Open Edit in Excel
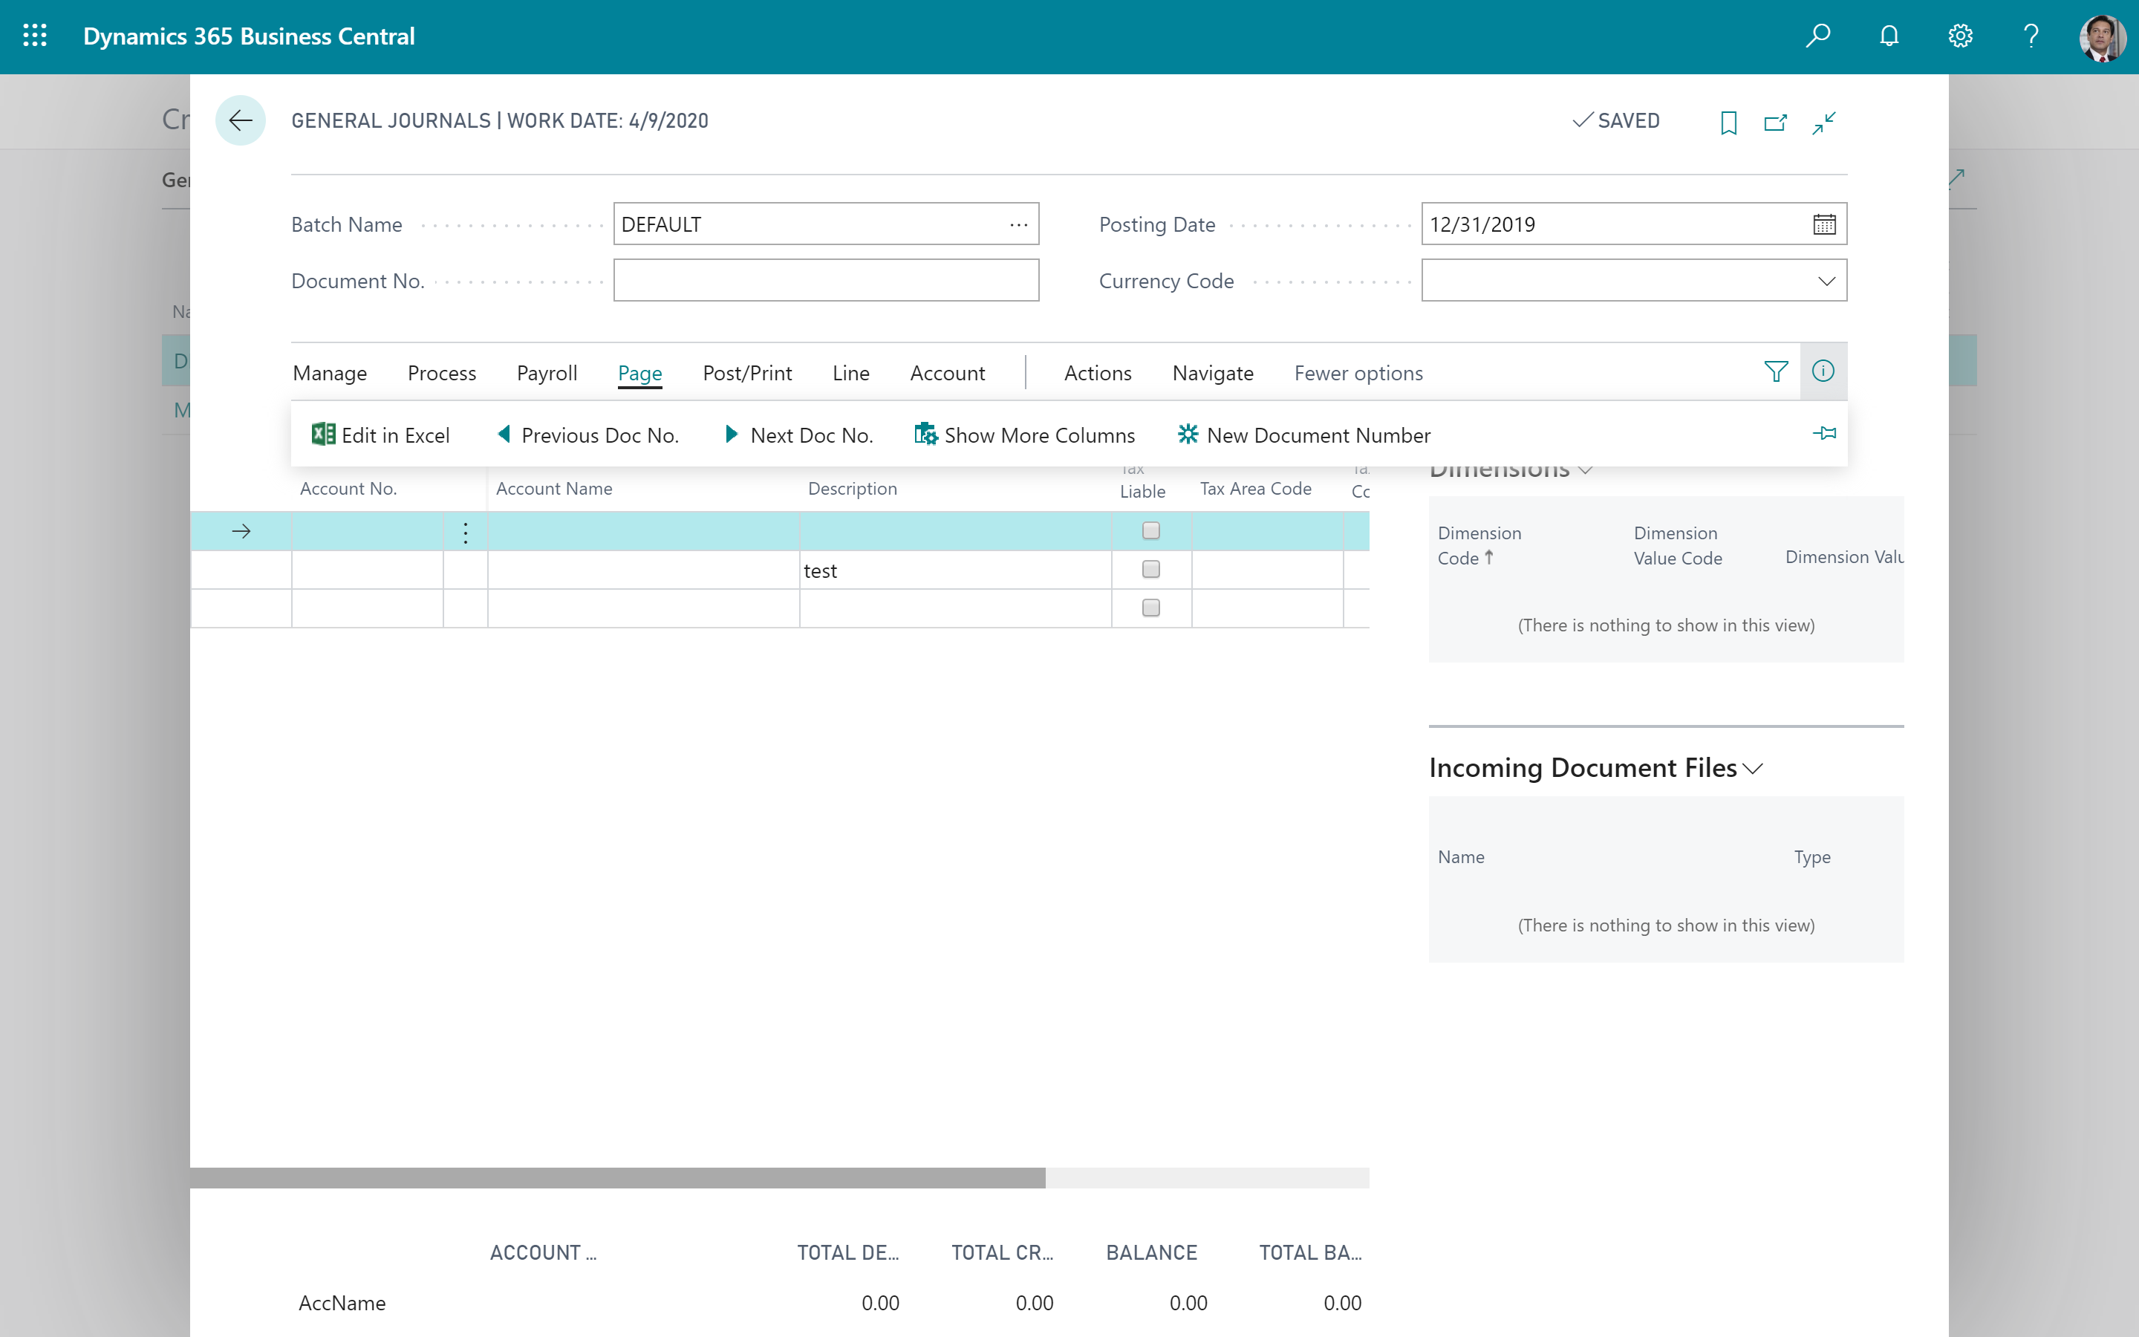Image resolution: width=2139 pixels, height=1337 pixels. tap(381, 435)
